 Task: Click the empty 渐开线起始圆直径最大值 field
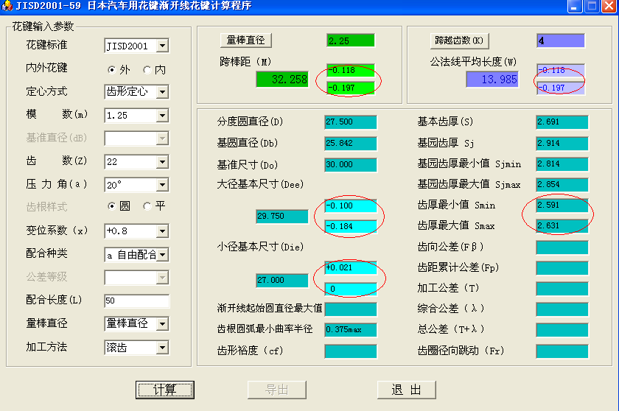pyautogui.click(x=351, y=309)
